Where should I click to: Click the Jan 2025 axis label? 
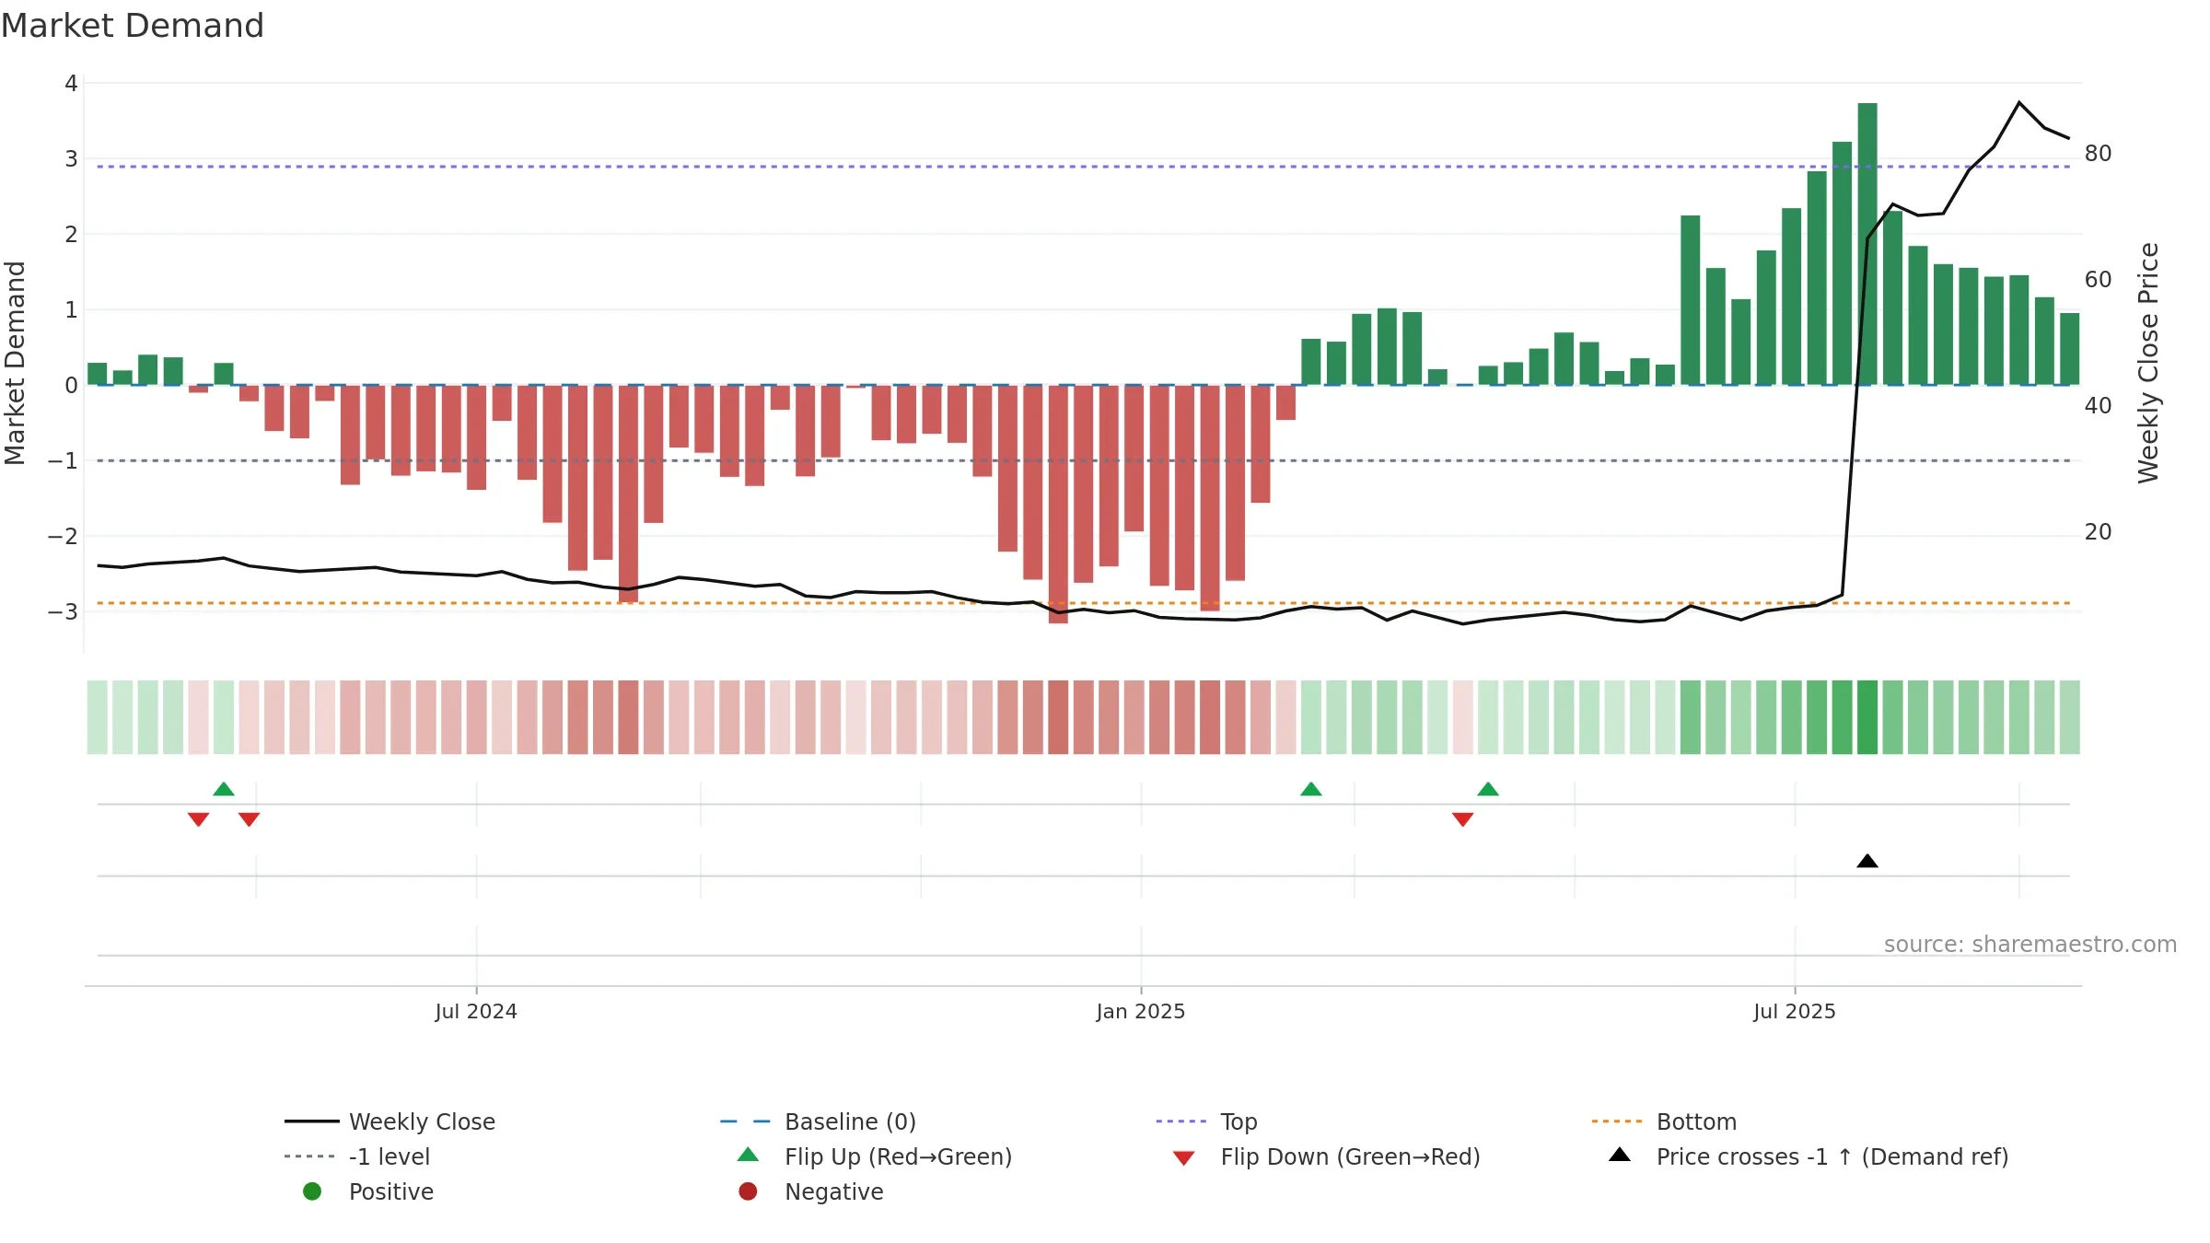tap(1141, 1012)
